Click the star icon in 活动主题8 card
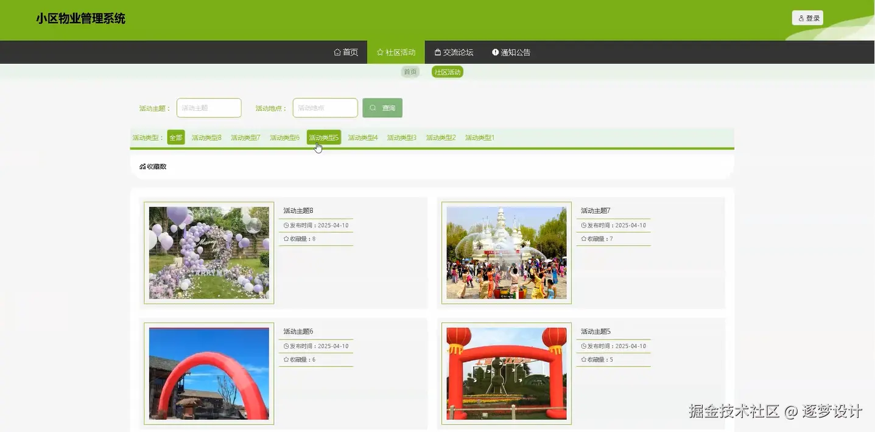The height and width of the screenshot is (432, 875). [x=286, y=239]
